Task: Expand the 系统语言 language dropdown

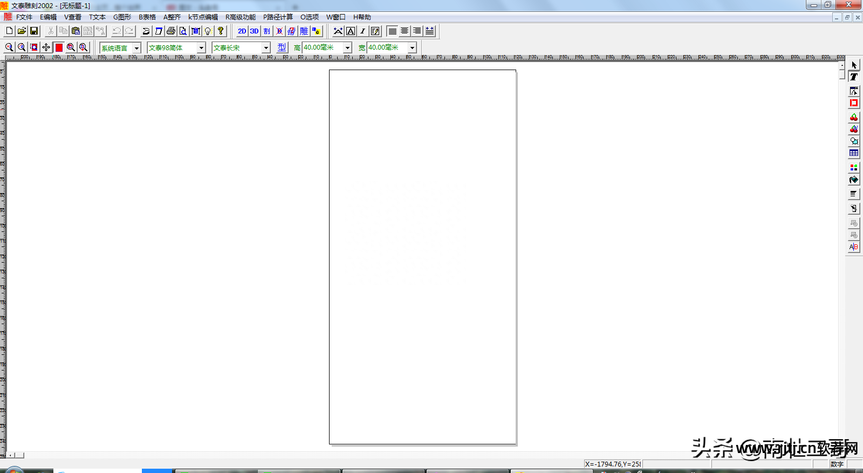Action: point(136,48)
